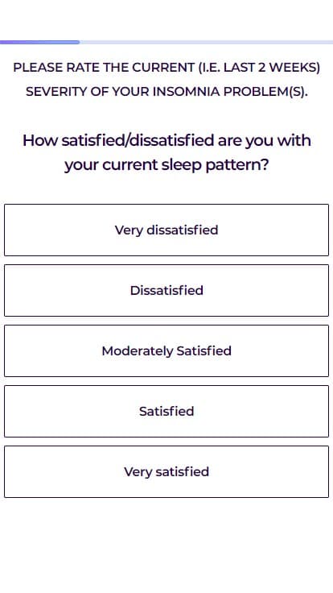
Task: Click the 'I.E. LAST 2 WEEKS' parenthetical text
Action: click(259, 68)
